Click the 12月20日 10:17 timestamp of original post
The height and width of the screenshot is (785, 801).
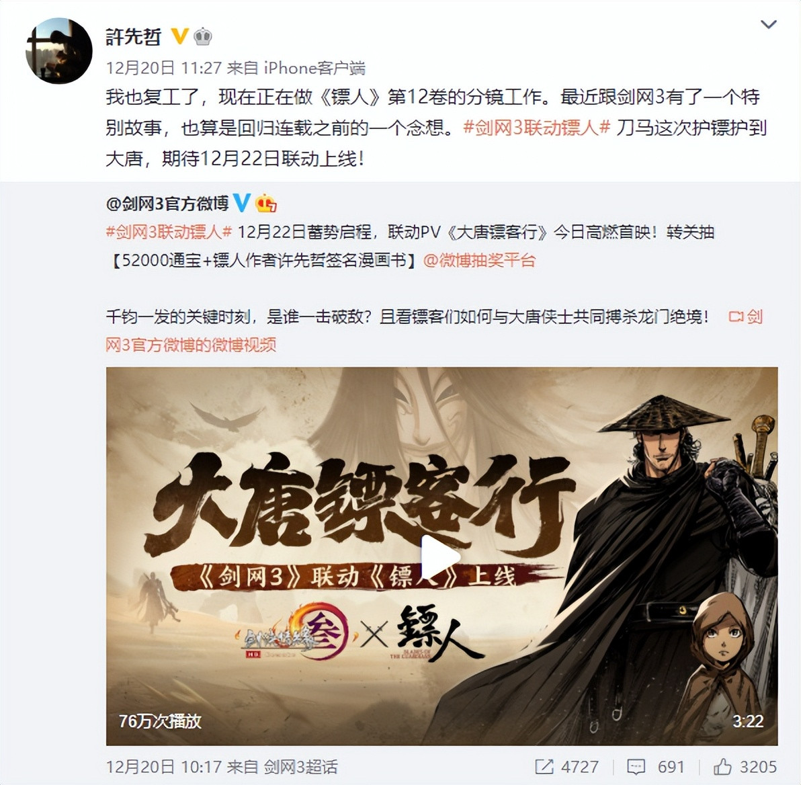click(x=163, y=767)
